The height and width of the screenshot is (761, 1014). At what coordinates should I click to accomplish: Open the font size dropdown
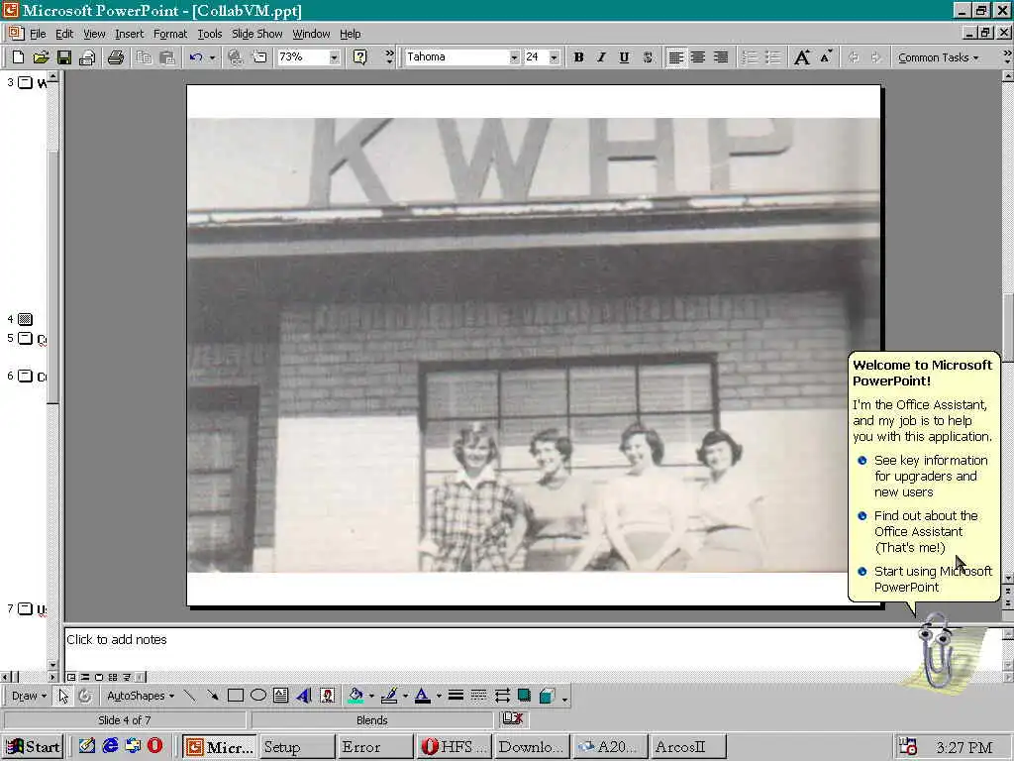click(x=555, y=57)
